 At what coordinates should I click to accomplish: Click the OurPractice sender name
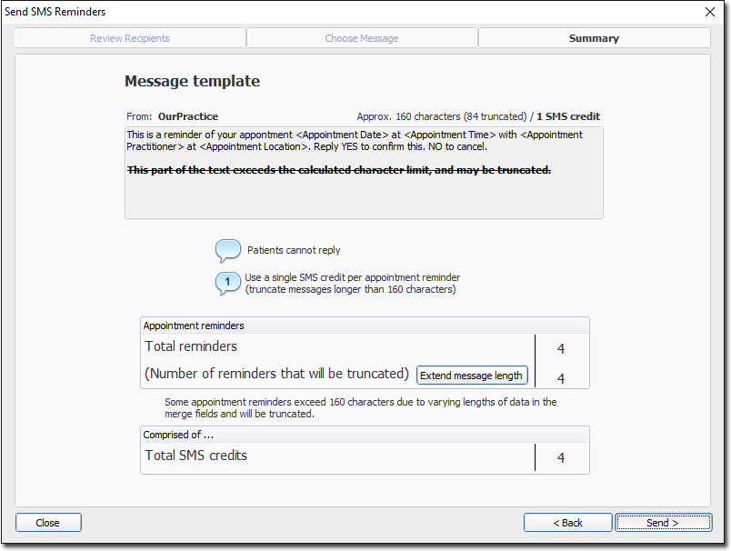(187, 116)
